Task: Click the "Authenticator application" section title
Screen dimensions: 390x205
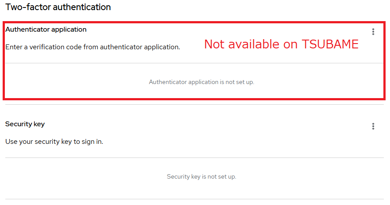Action: tap(46, 29)
